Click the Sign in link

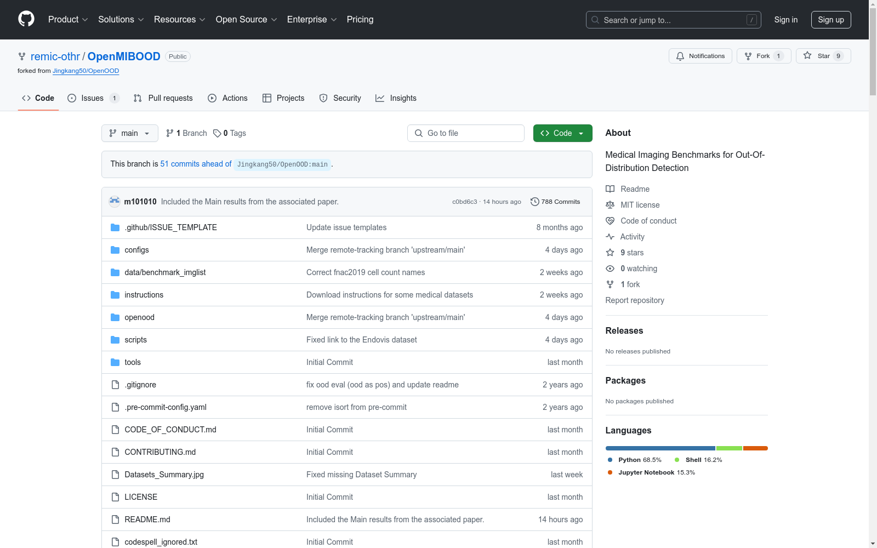[x=786, y=20]
